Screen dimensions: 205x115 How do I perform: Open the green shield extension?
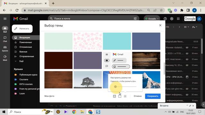(169, 11)
